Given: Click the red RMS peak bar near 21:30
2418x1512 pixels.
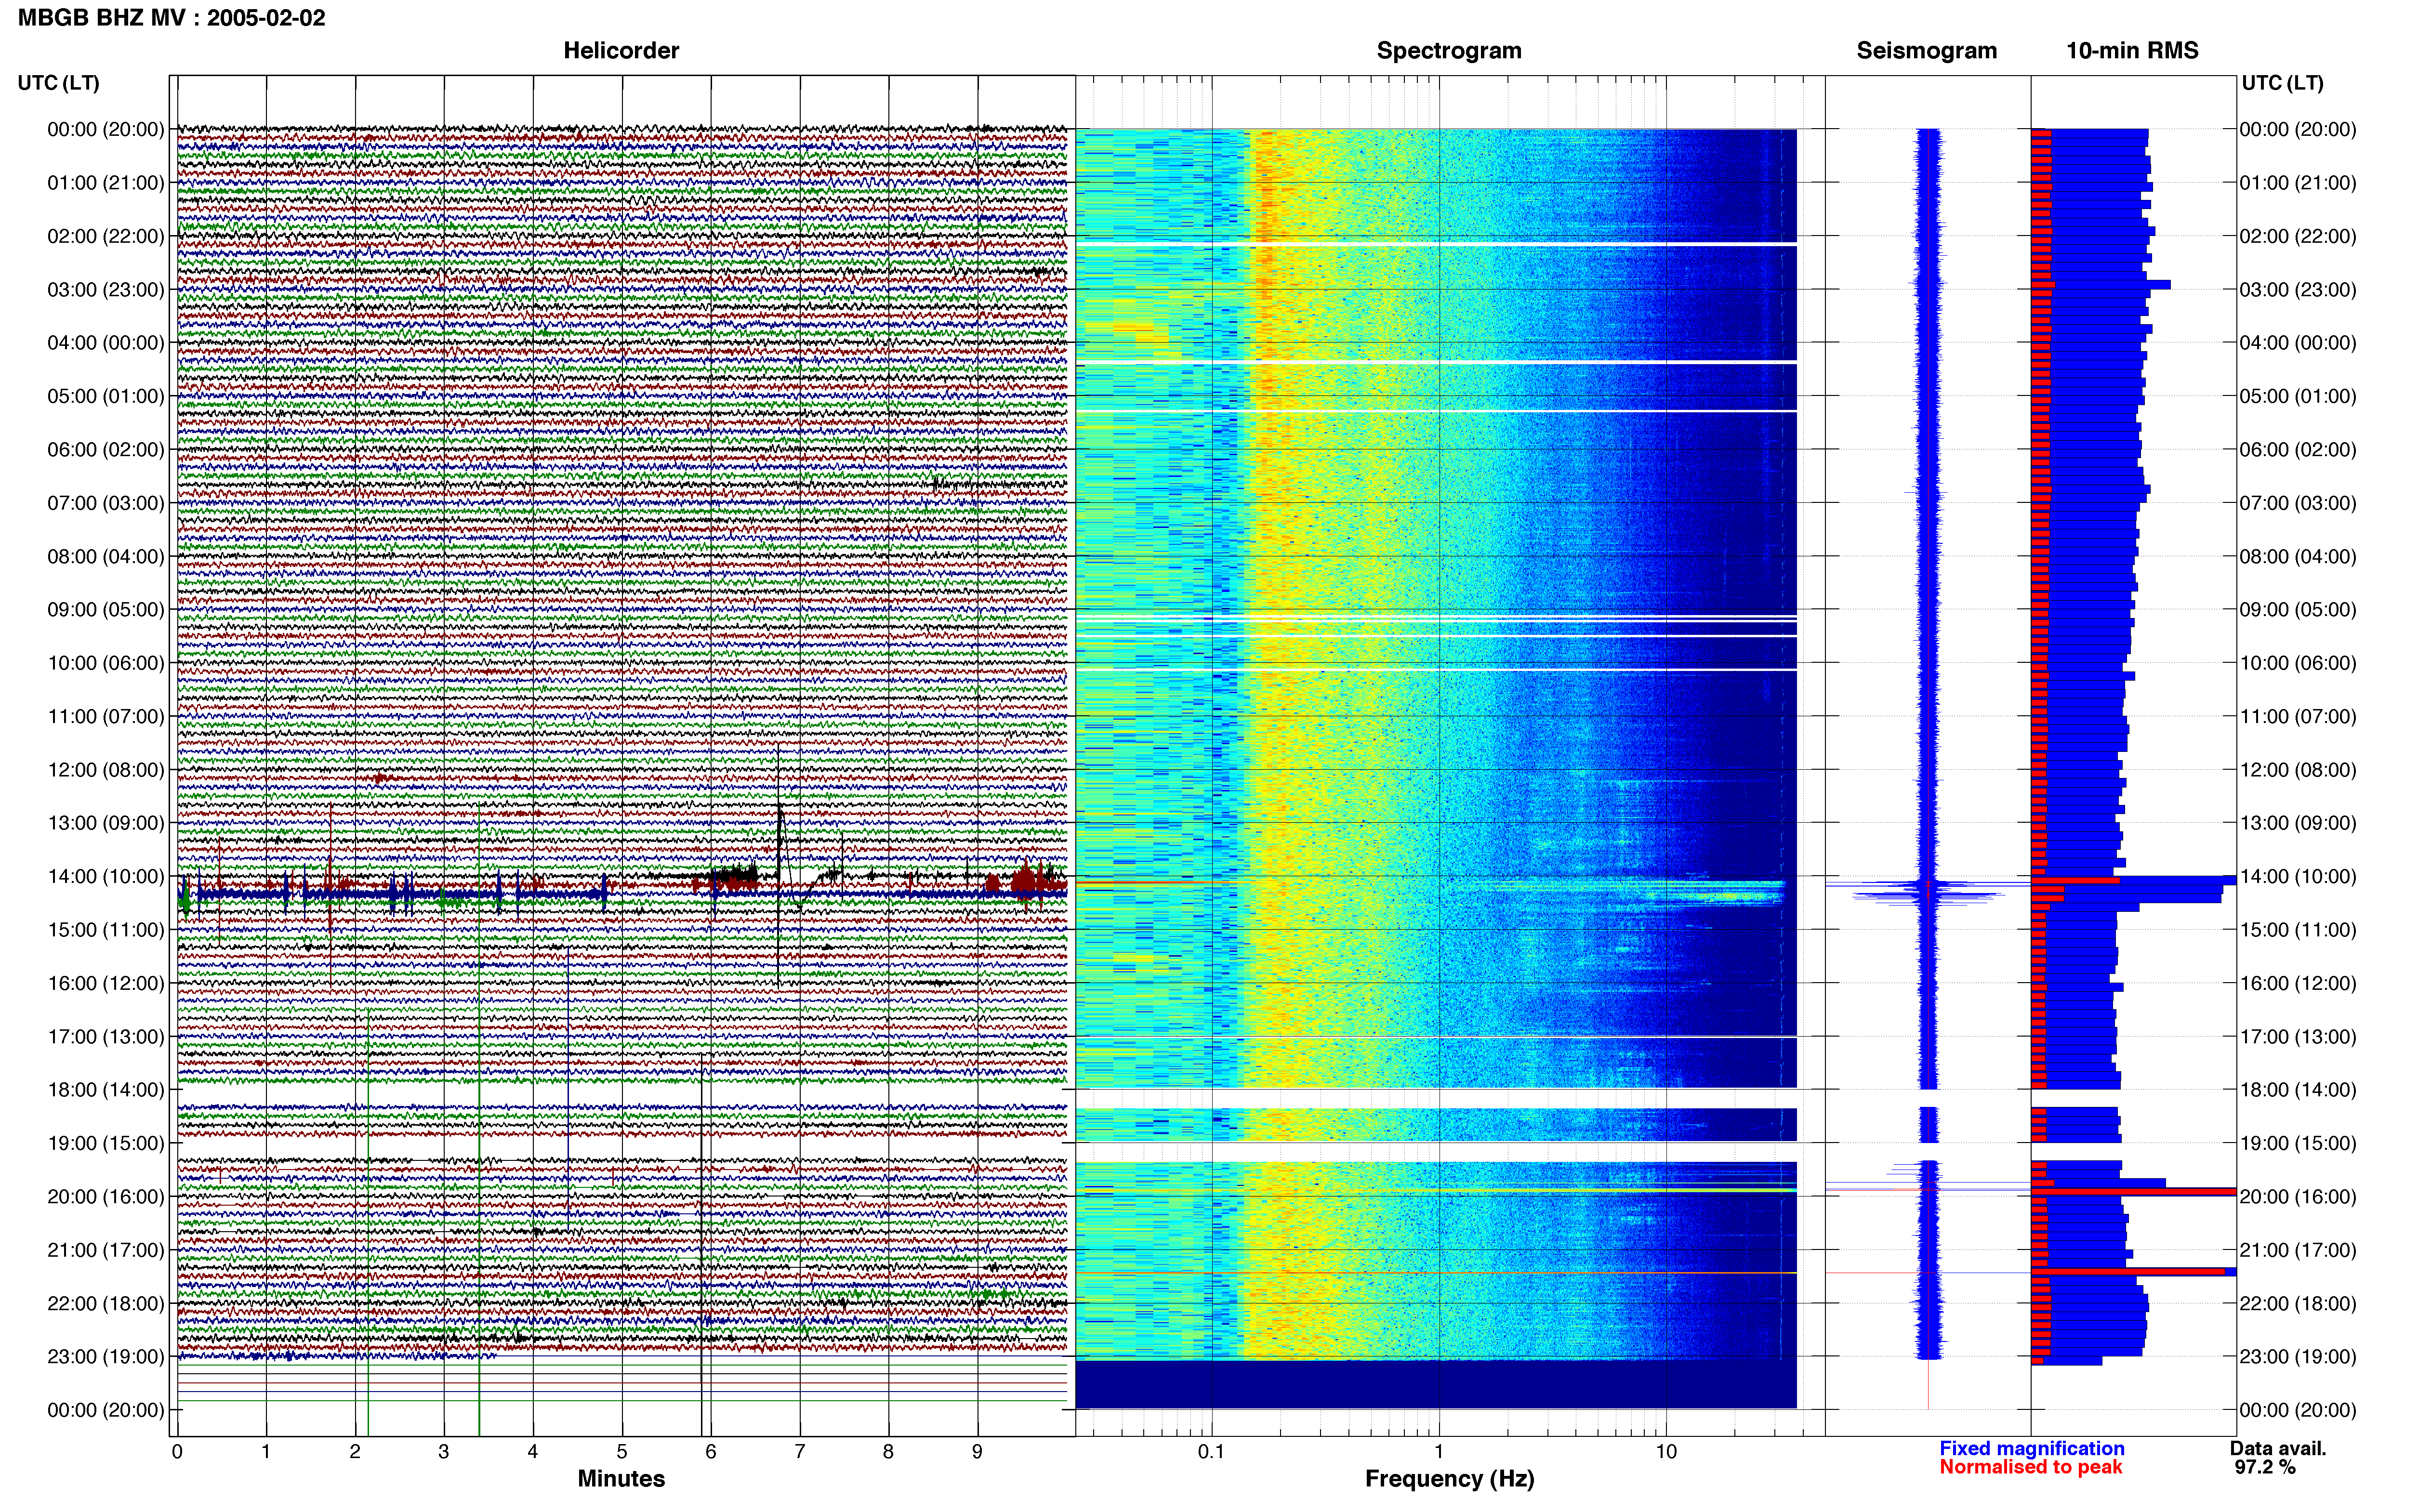Looking at the screenshot, I should [x=2129, y=1272].
